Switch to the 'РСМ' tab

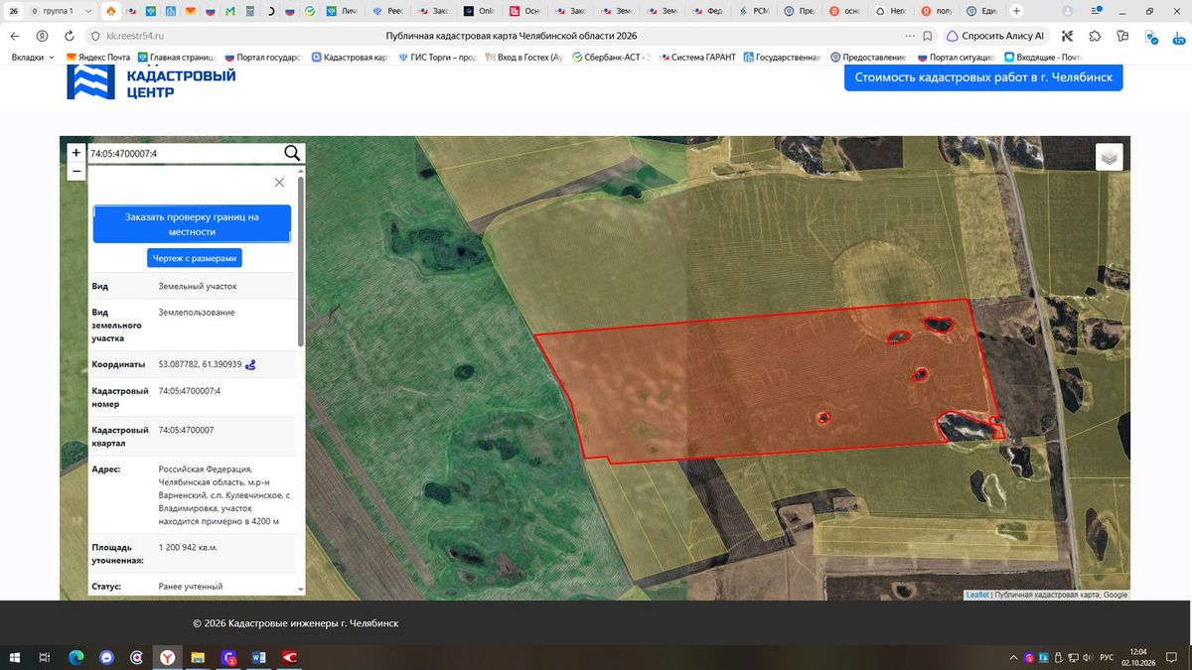coord(752,11)
